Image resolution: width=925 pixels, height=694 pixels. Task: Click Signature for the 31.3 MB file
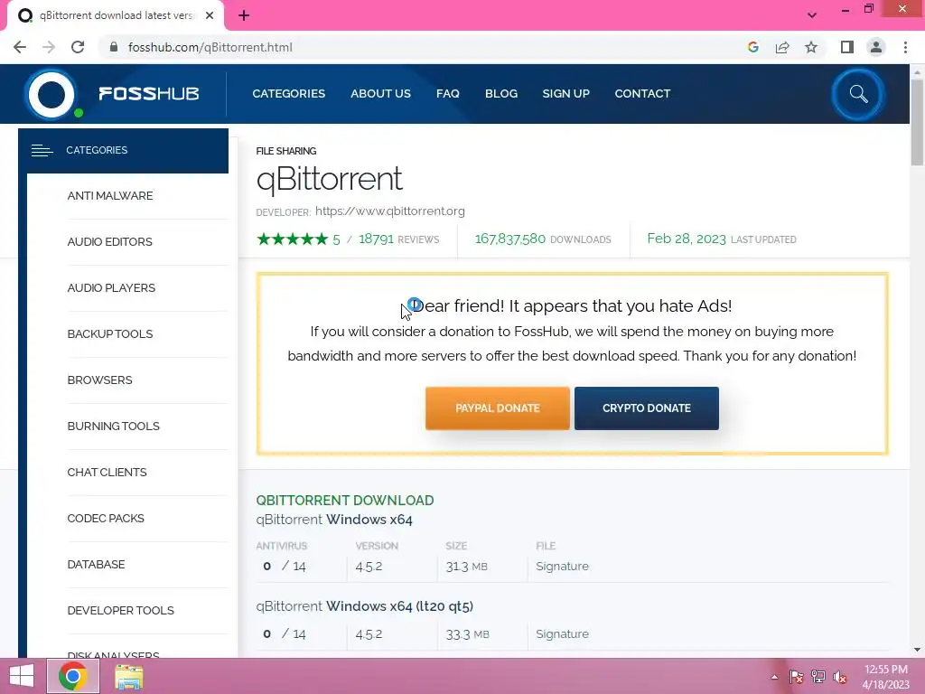tap(562, 567)
